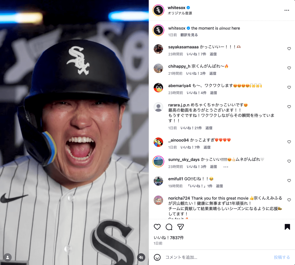
Task: Open _ainooo94's profile avatar
Action: pyautogui.click(x=158, y=142)
